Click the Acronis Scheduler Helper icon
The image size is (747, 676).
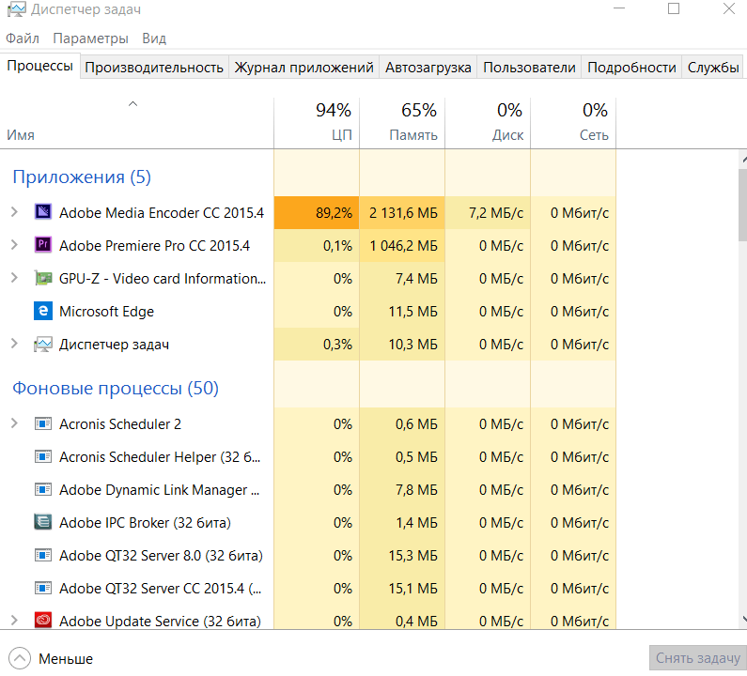[43, 456]
